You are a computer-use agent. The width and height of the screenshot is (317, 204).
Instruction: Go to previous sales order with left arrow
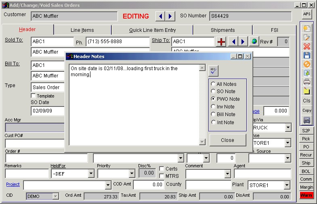pos(160,16)
